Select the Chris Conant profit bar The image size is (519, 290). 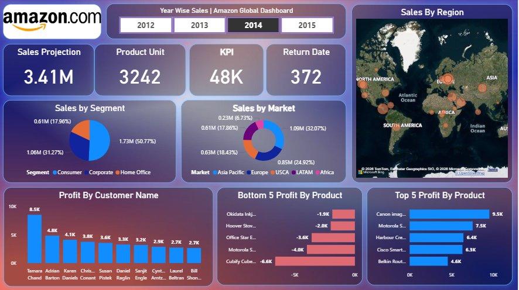88,253
